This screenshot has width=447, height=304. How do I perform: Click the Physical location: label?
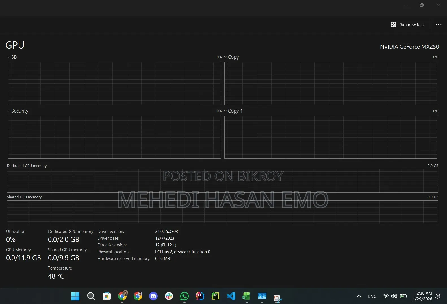coord(114,252)
